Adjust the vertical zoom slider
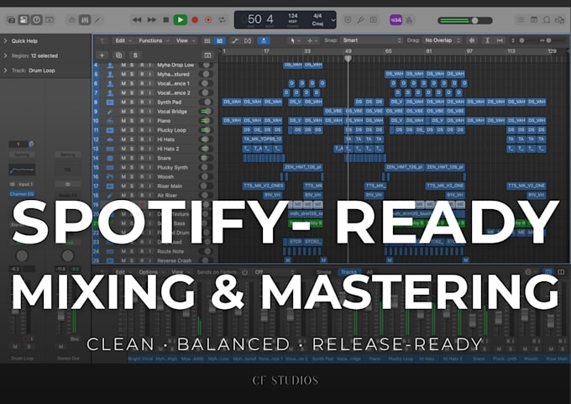571x404 pixels. click(521, 40)
